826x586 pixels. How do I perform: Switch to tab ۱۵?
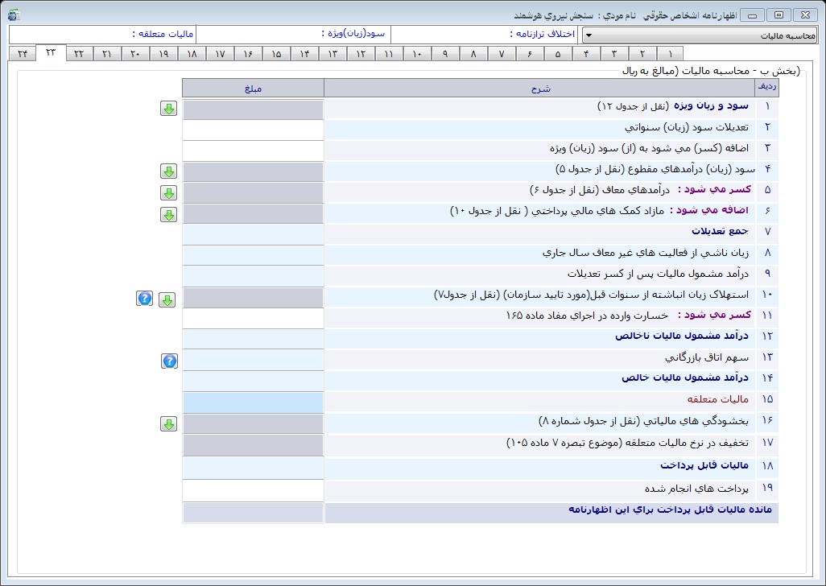click(x=276, y=54)
